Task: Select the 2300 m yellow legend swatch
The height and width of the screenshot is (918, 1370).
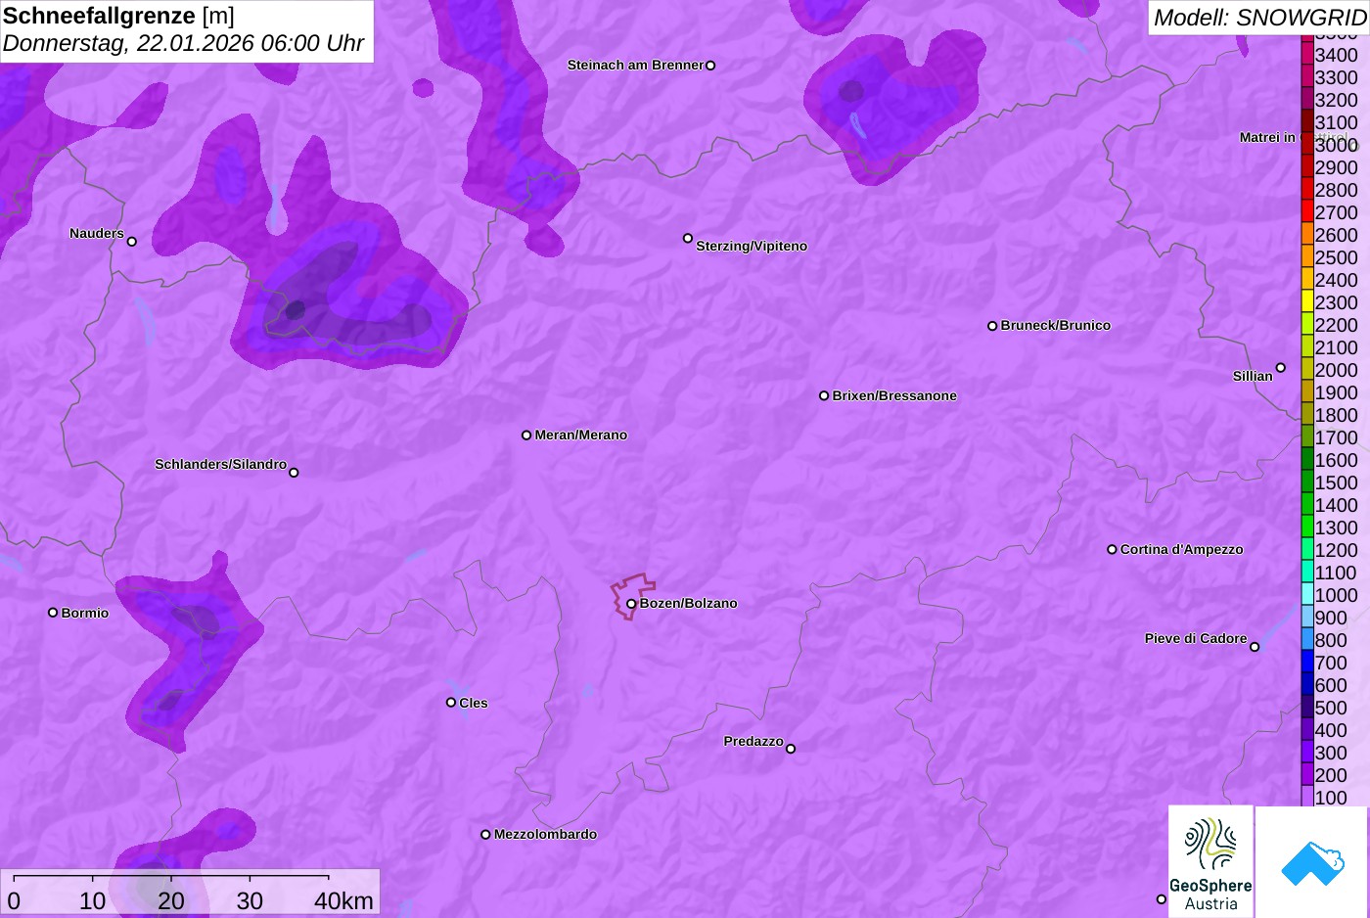Action: (x=1307, y=301)
